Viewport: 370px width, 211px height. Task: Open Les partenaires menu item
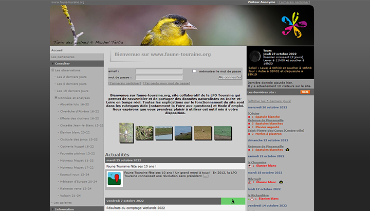point(63,57)
